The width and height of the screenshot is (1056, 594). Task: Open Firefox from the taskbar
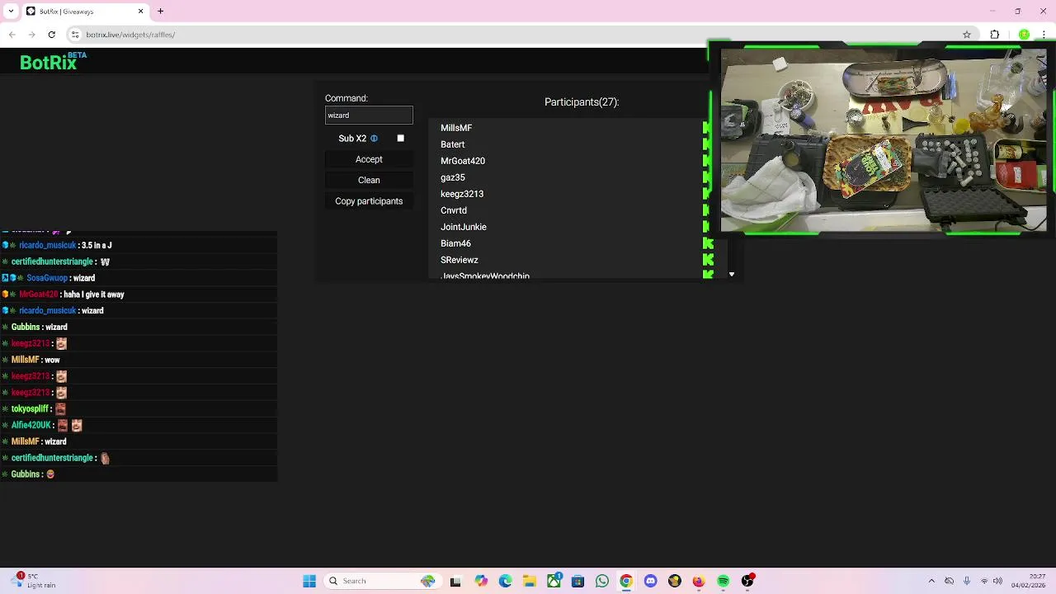[x=699, y=581]
